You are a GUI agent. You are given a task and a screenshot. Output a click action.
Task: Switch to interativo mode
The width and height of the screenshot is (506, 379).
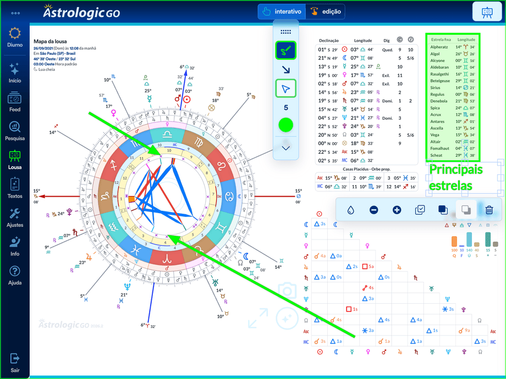[282, 12]
